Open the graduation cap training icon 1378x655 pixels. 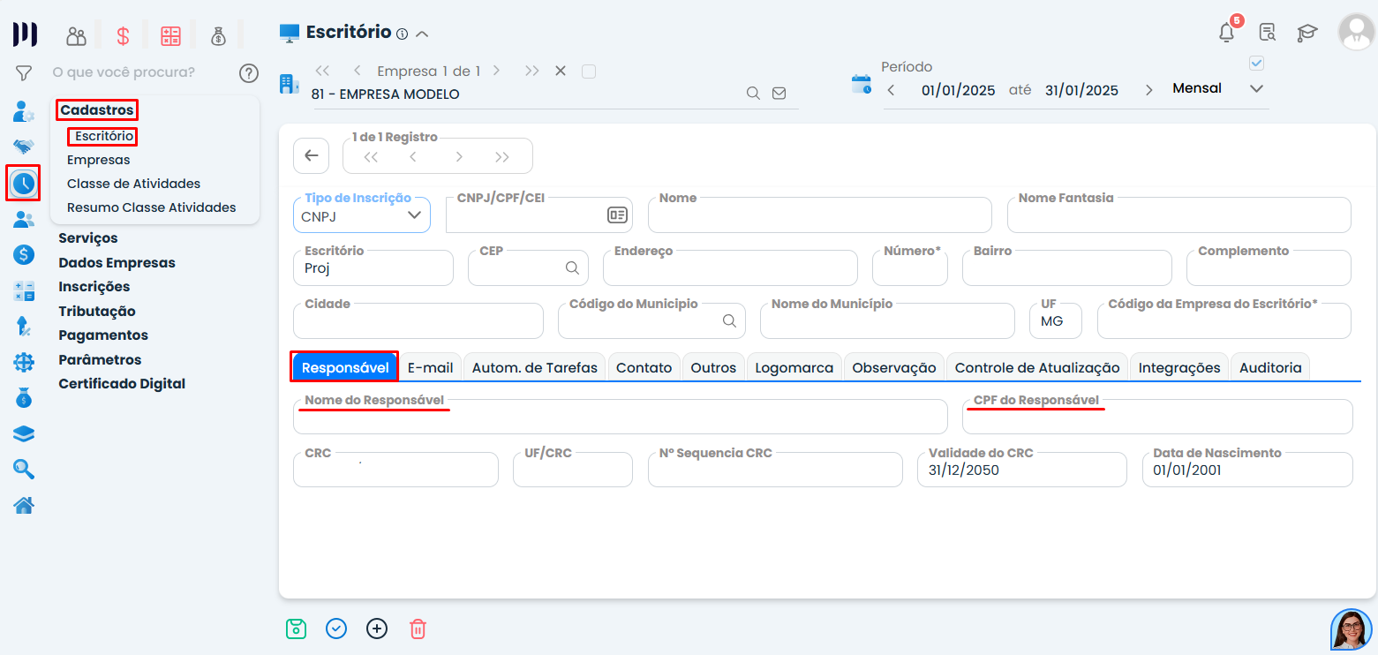coord(1306,33)
